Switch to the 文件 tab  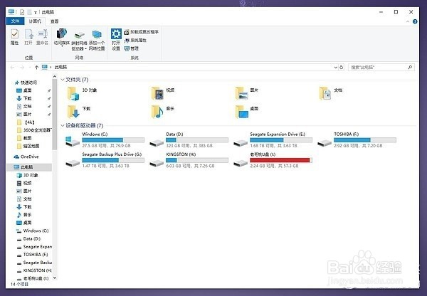(x=15, y=21)
